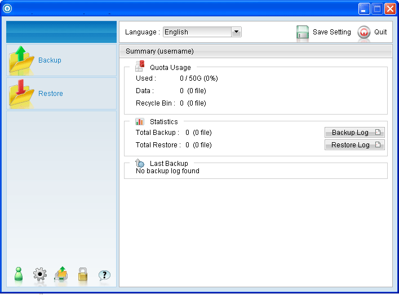Click the Quota Usage icon
399x298 pixels.
point(140,67)
